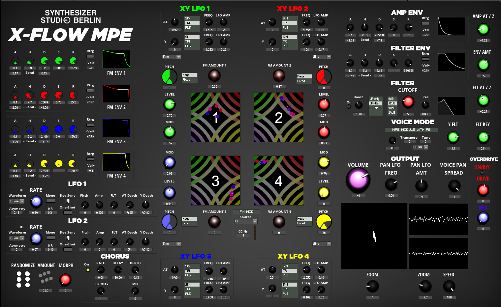This screenshot has height=307, width=501.
Task: Toggle the LFO 2 One-Shot switch
Action: 68,249
